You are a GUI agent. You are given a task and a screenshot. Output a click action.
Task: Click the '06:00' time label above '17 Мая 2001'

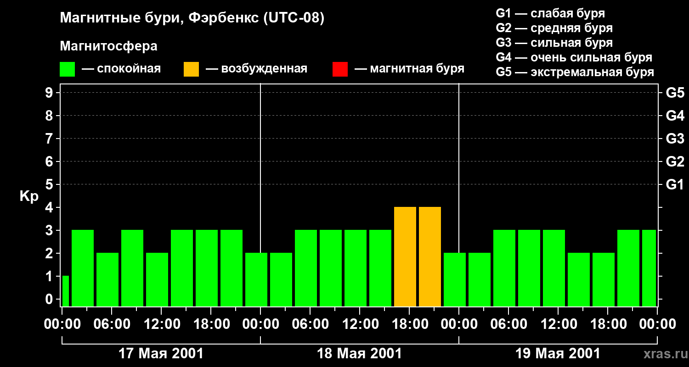(x=111, y=324)
